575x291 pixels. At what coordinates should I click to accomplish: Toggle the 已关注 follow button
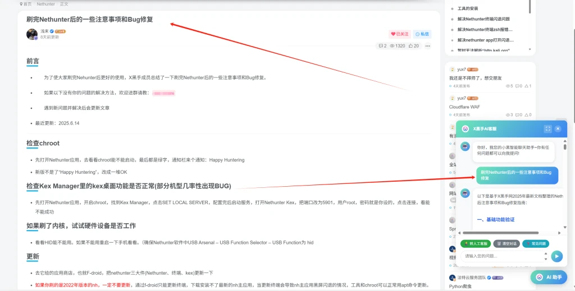(x=400, y=34)
